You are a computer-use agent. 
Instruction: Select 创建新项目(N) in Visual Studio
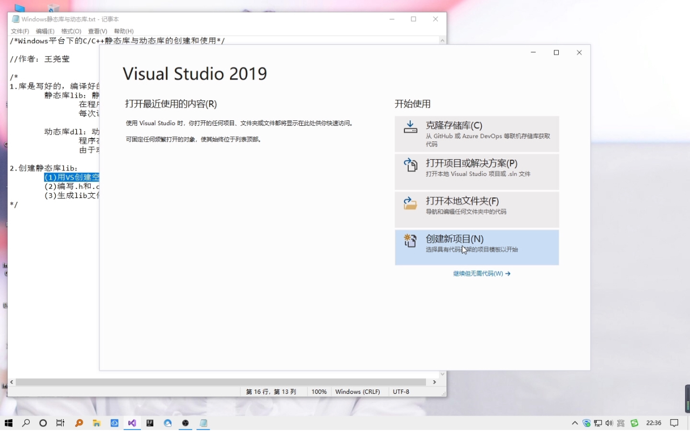tap(477, 244)
